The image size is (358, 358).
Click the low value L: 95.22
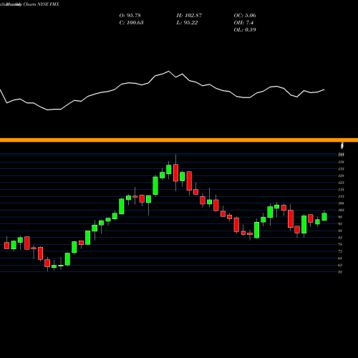187,23
